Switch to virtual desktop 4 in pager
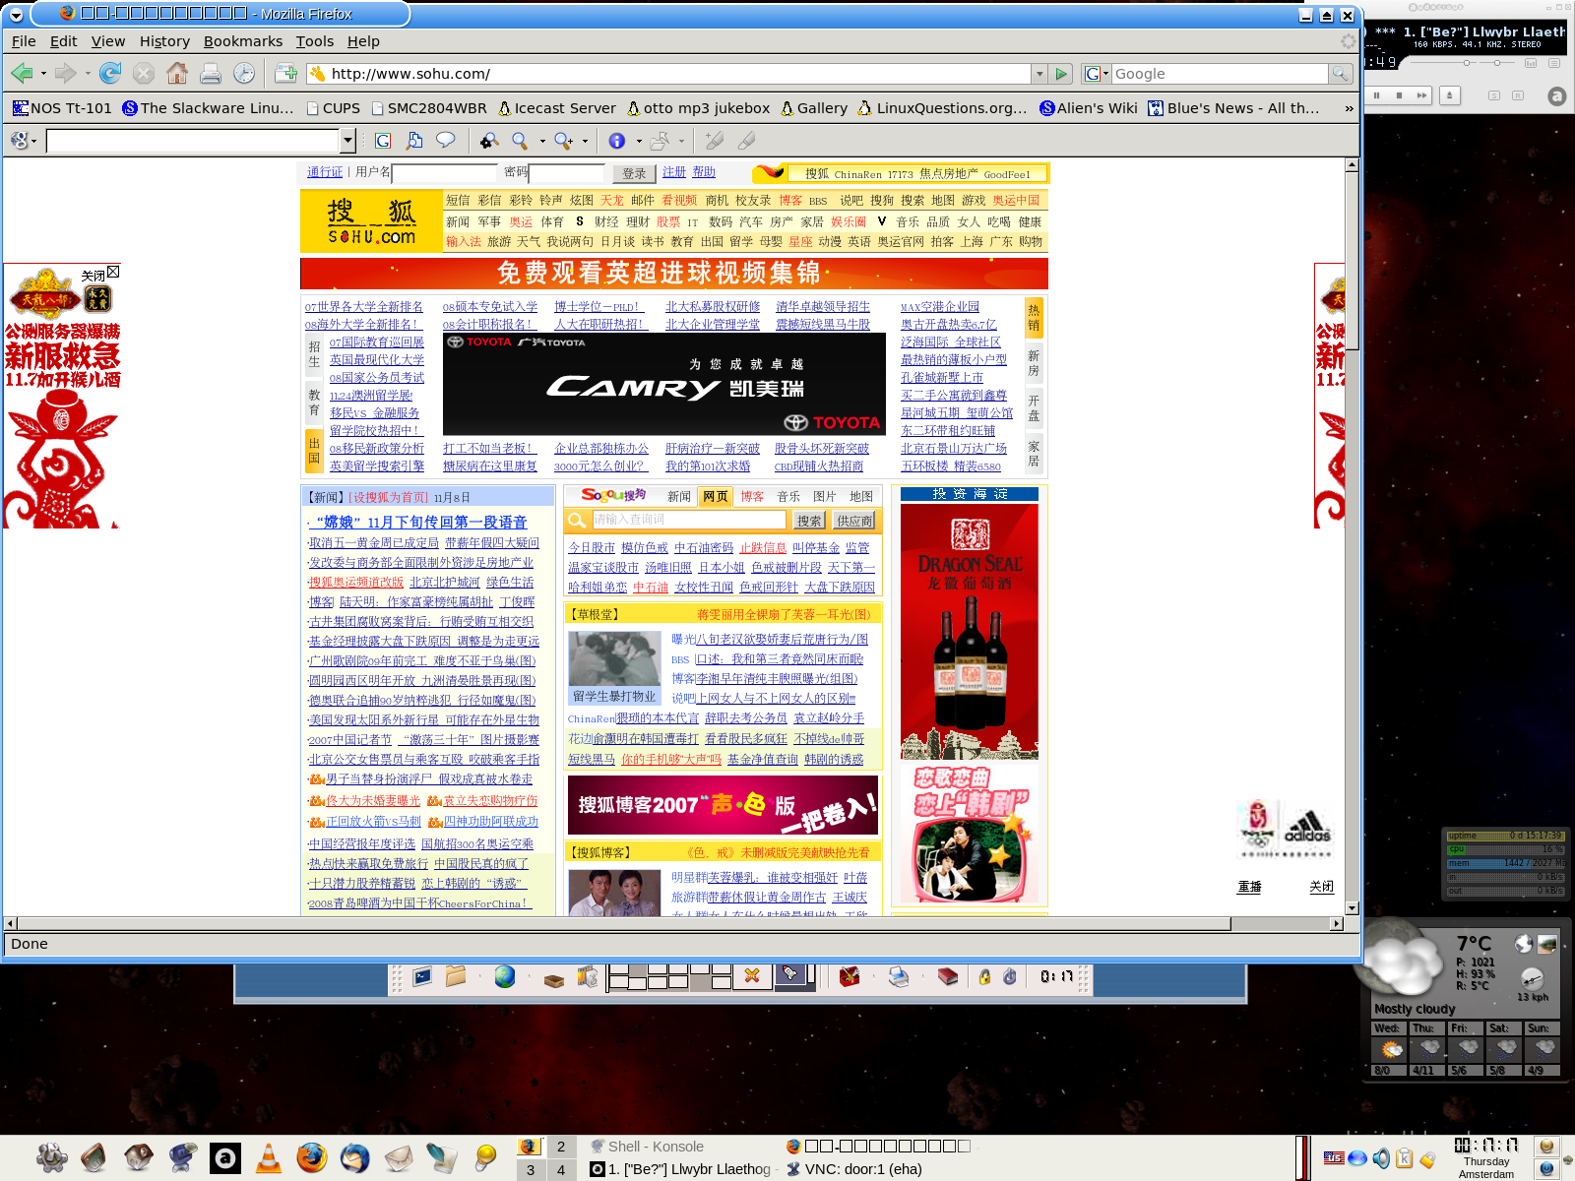 (x=561, y=1170)
